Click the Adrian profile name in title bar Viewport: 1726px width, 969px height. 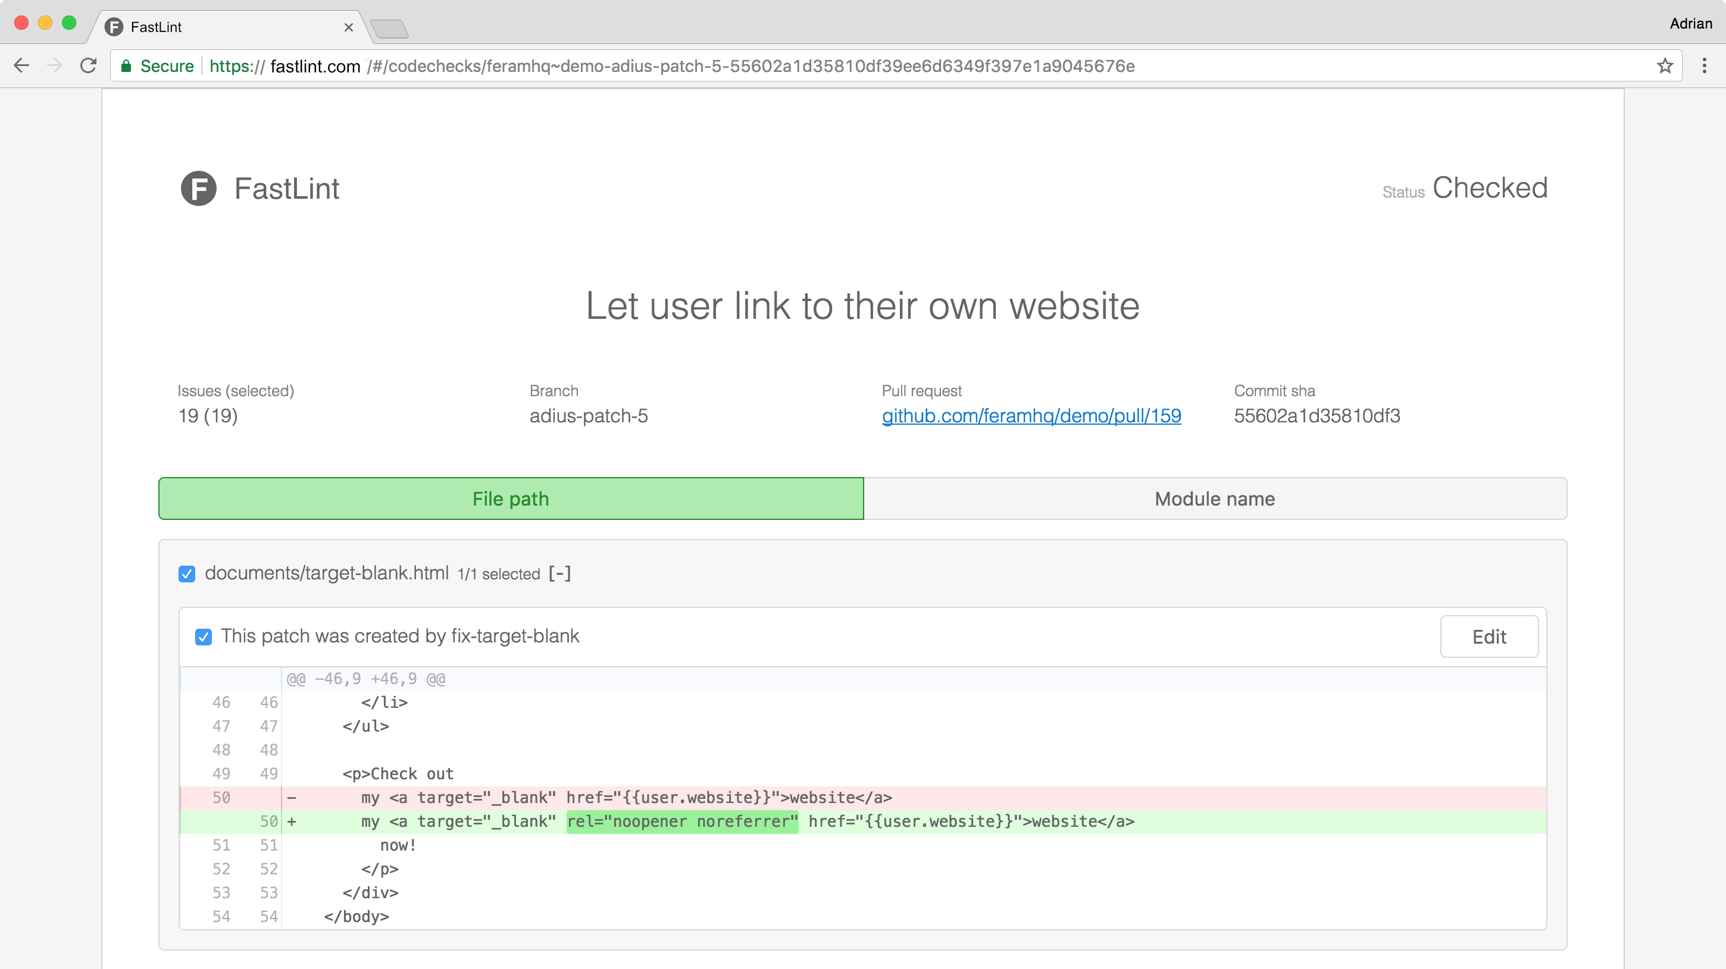point(1690,23)
